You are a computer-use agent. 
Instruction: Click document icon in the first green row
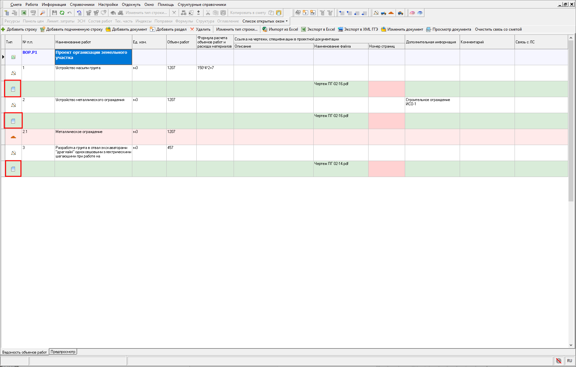pyautogui.click(x=13, y=89)
